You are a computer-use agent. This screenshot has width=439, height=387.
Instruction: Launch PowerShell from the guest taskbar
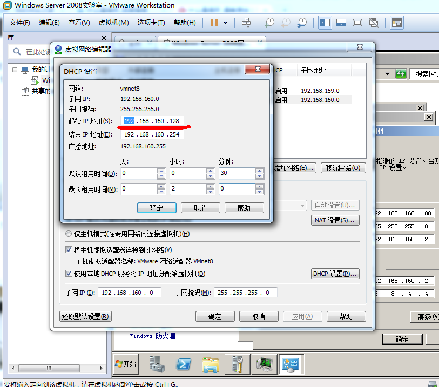(x=184, y=364)
